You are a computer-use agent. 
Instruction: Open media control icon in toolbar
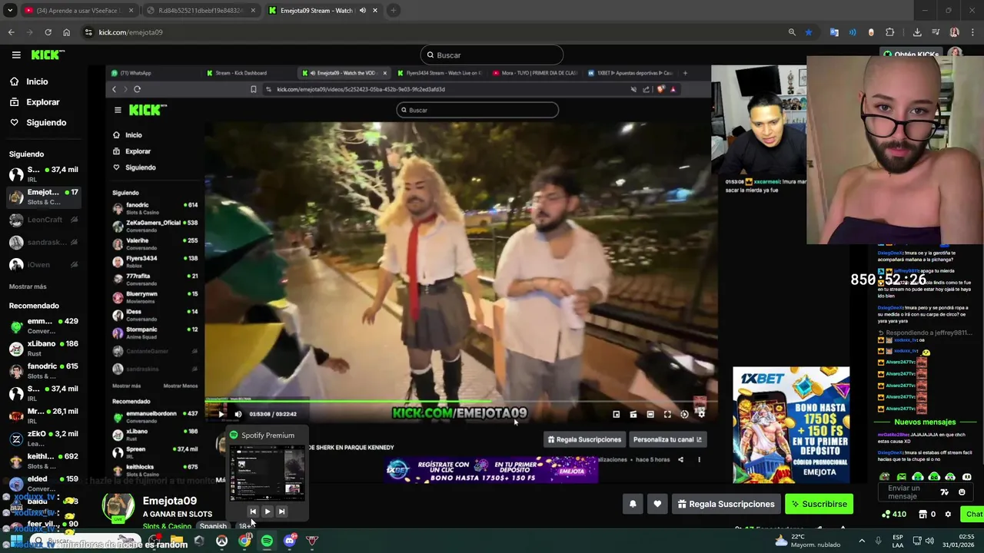click(936, 32)
